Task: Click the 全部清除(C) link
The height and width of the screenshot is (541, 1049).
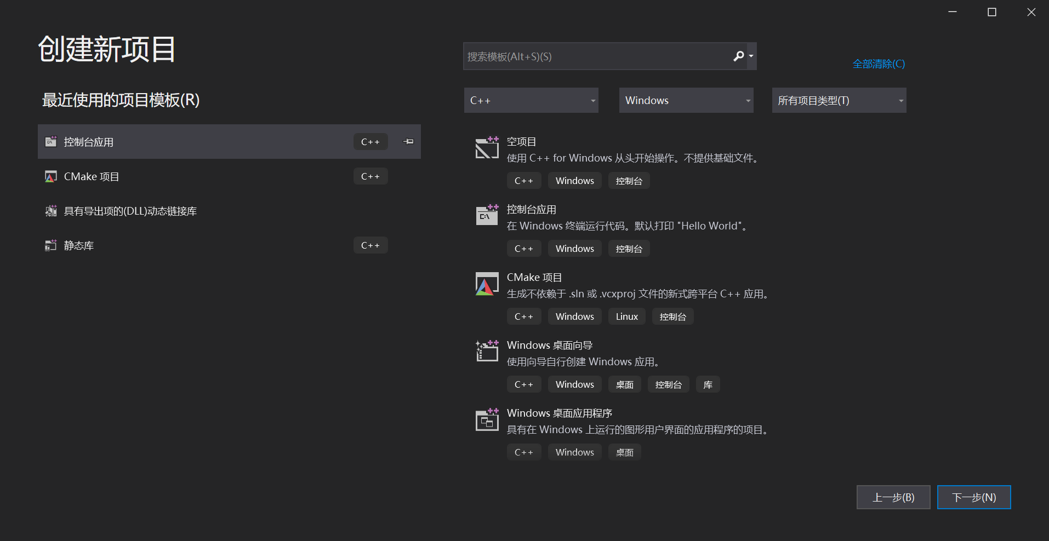Action: click(x=878, y=64)
